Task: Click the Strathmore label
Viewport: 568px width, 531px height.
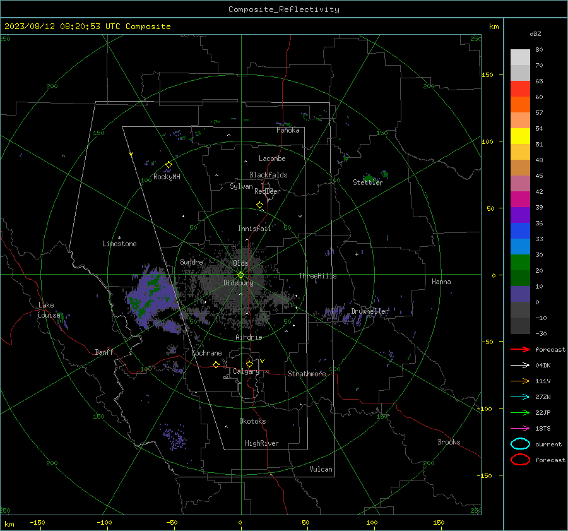Action: 307,374
